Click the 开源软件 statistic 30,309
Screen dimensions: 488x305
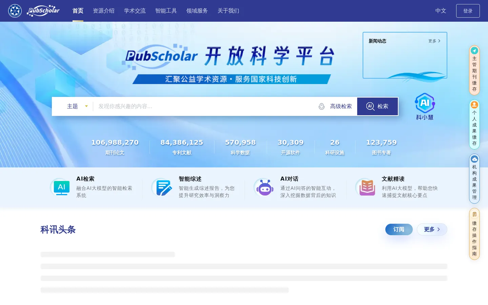[290, 147]
